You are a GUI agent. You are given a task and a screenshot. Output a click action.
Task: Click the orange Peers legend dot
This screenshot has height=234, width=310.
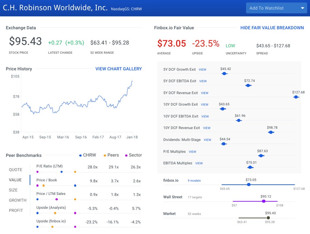tap(105, 156)
